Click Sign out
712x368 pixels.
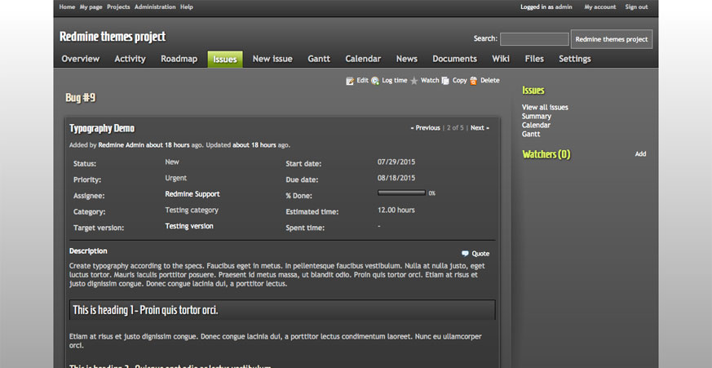[x=636, y=7]
